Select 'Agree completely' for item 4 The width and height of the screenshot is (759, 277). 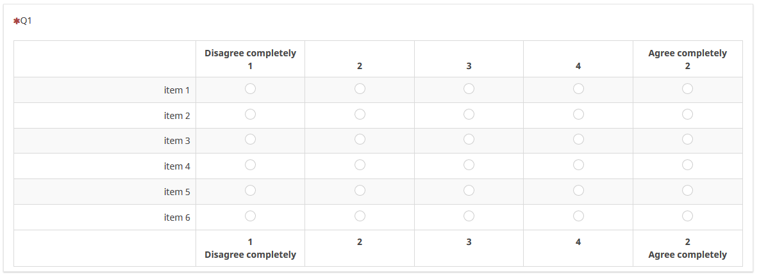(687, 165)
